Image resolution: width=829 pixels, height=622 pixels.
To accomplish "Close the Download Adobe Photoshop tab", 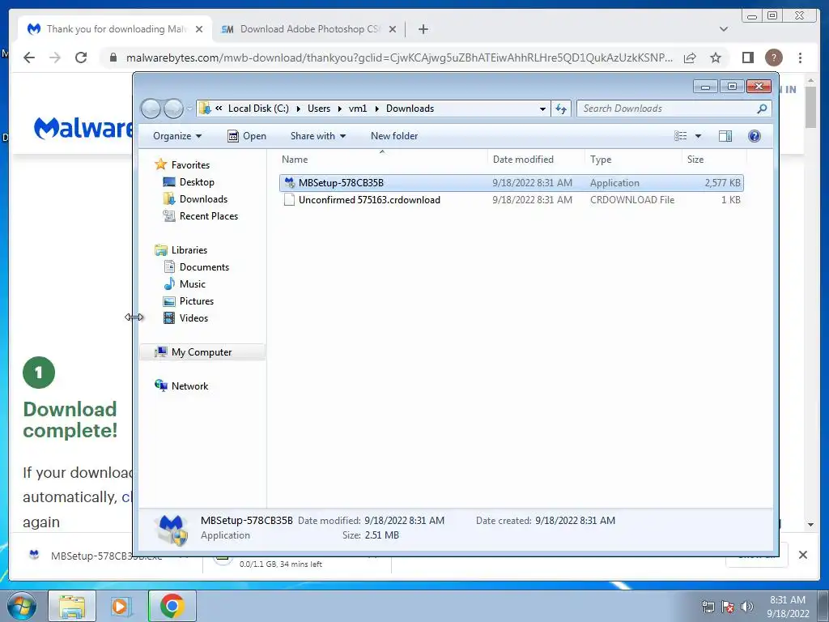I will click(393, 29).
